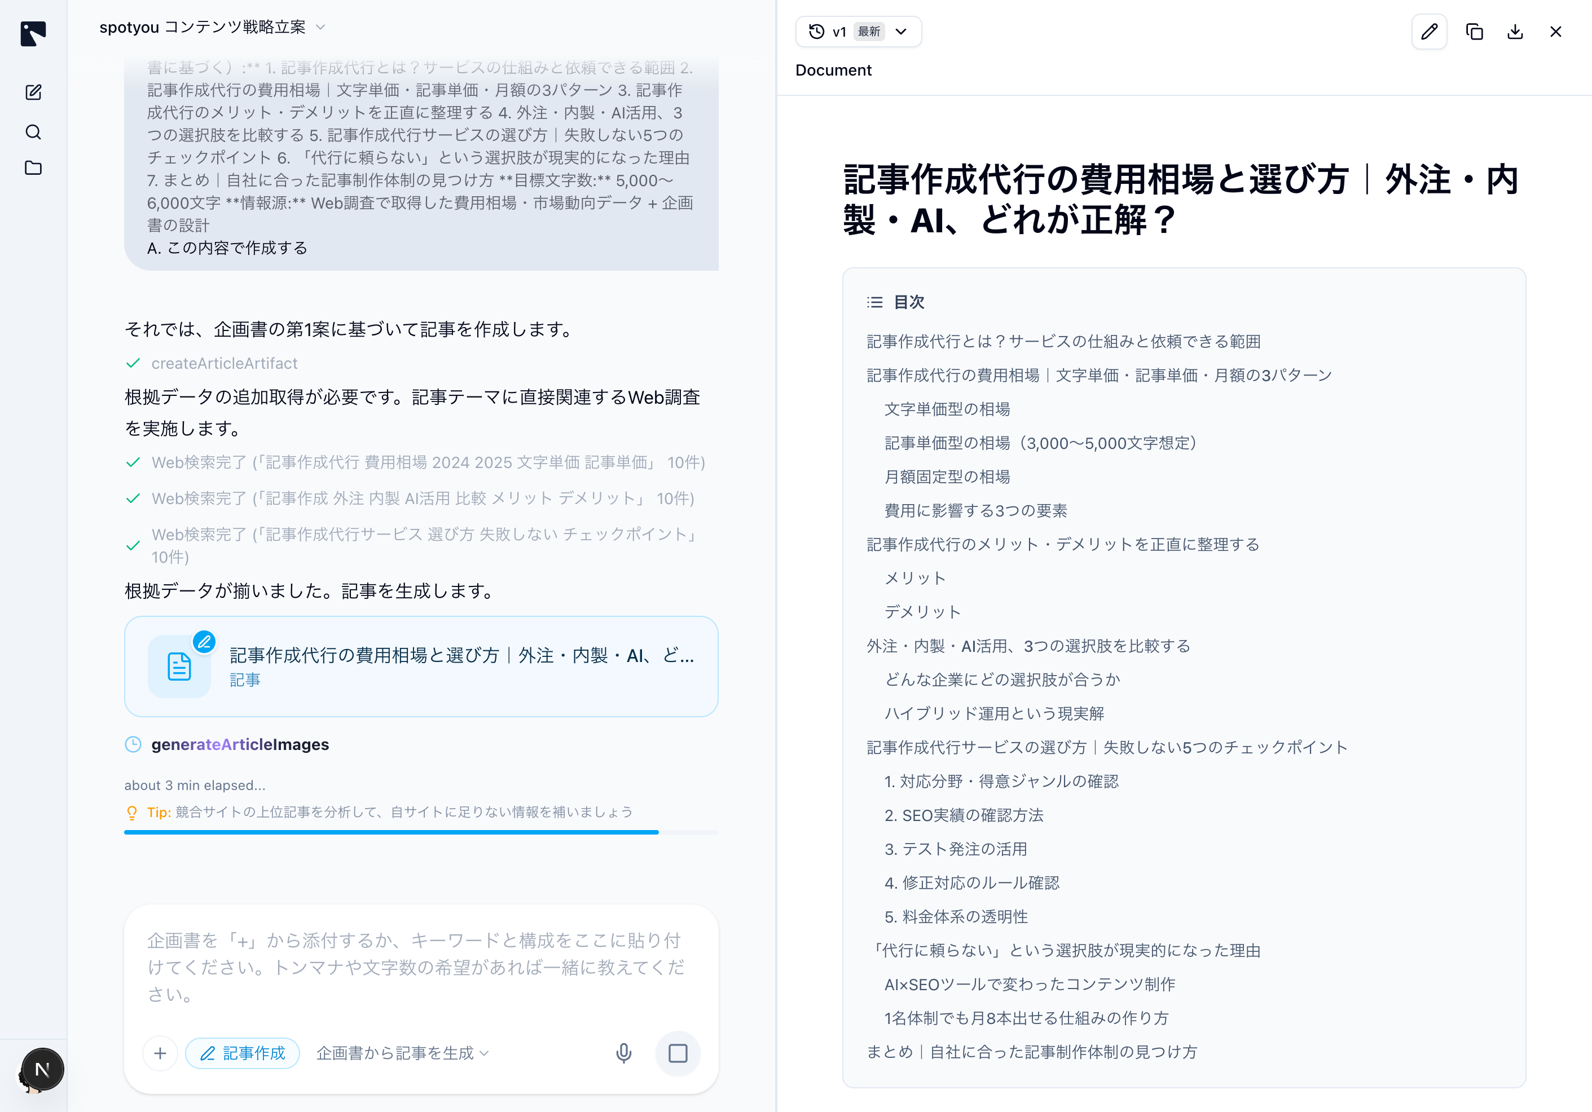1592x1112 pixels.
Task: Go to デメリット entry in 目次
Action: pyautogui.click(x=922, y=612)
